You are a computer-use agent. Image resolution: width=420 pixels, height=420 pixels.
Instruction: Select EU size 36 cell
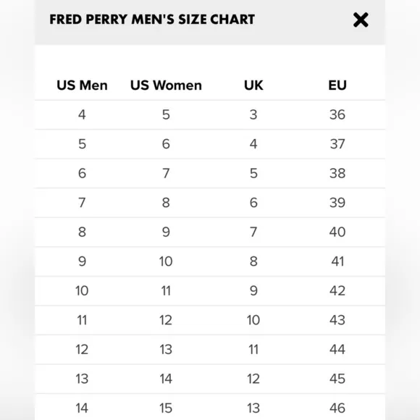click(337, 114)
